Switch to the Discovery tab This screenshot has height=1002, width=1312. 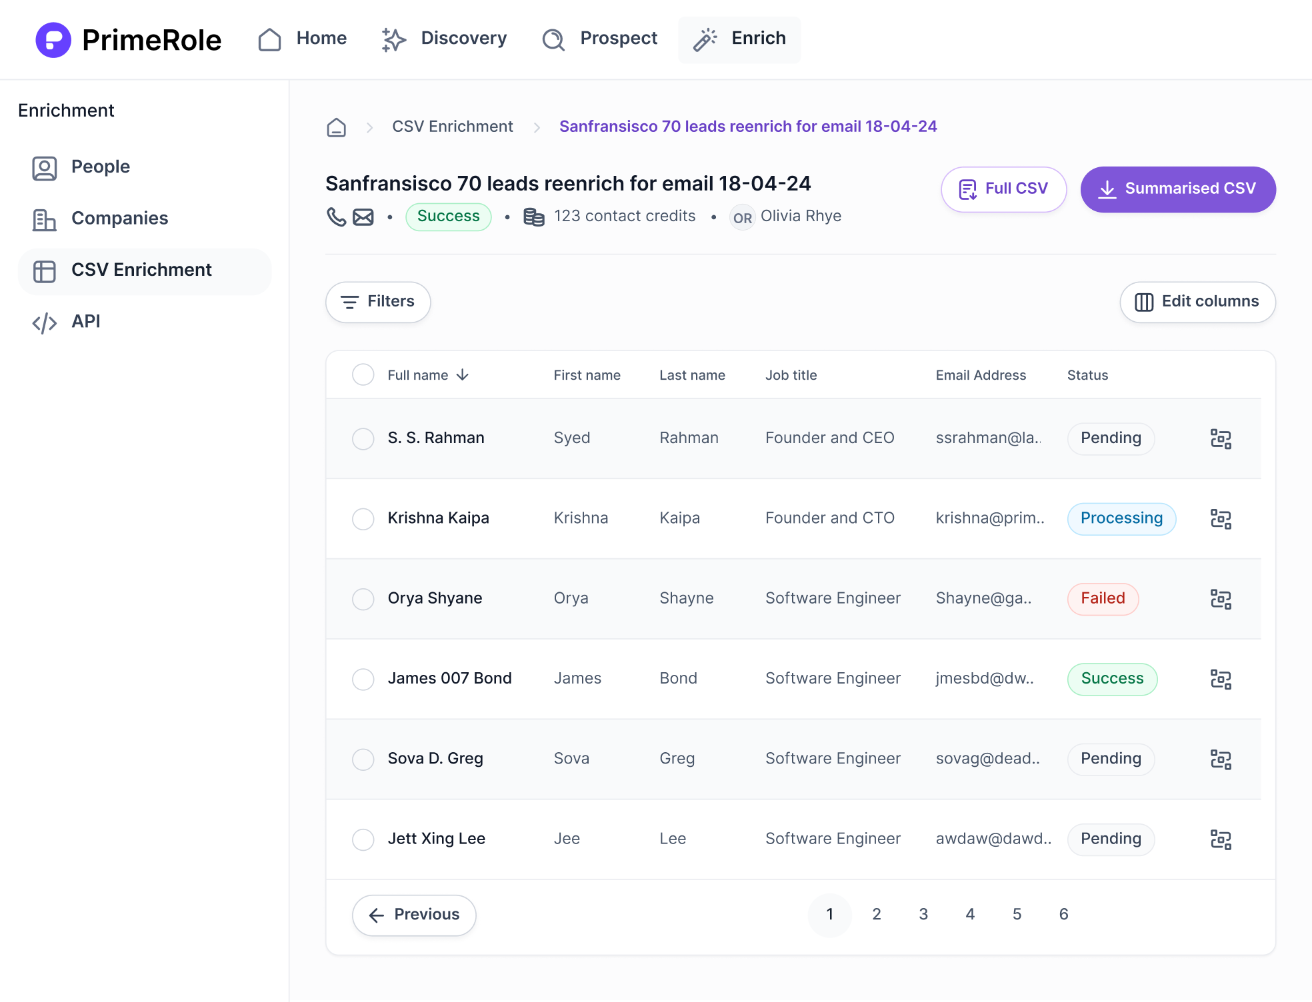click(x=444, y=39)
